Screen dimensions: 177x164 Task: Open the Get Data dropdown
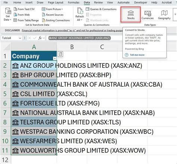pyautogui.click(x=8, y=14)
